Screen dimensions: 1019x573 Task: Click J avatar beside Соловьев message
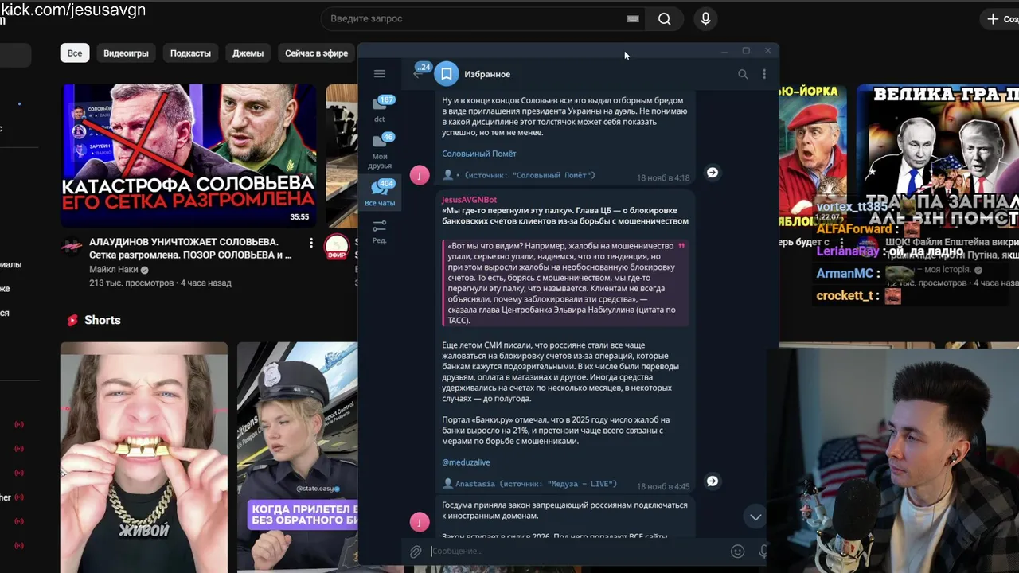pyautogui.click(x=420, y=175)
